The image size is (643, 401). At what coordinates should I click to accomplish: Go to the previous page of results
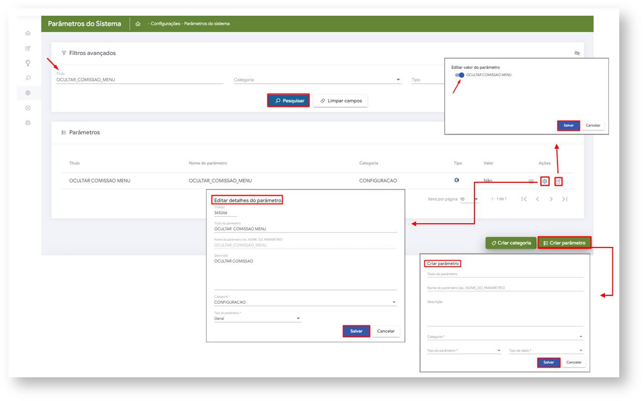538,199
